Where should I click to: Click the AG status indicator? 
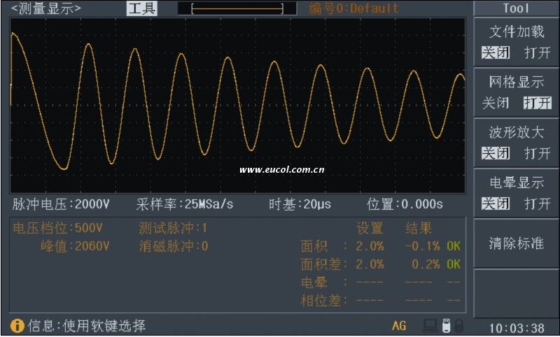coord(399,326)
